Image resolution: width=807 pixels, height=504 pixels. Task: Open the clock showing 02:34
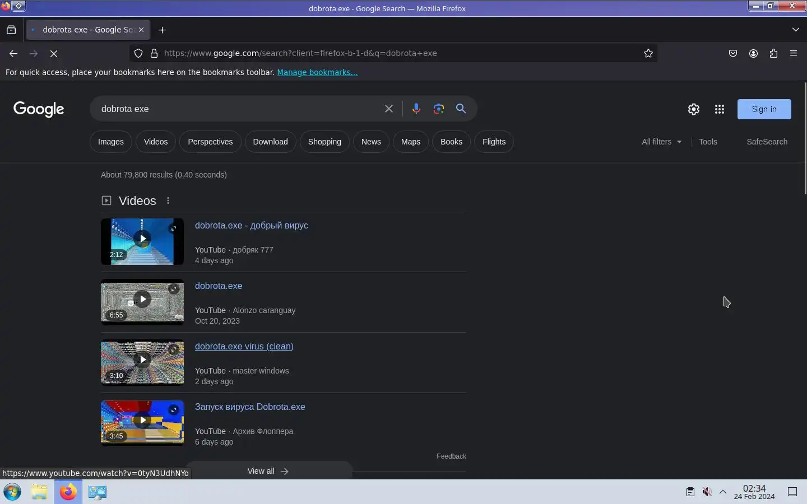[754, 492]
